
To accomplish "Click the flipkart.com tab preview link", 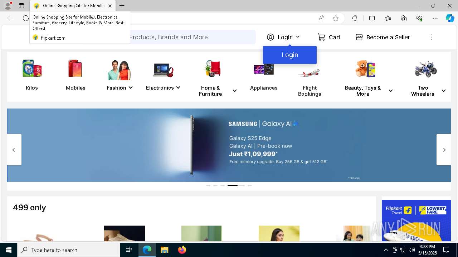I will point(53,38).
